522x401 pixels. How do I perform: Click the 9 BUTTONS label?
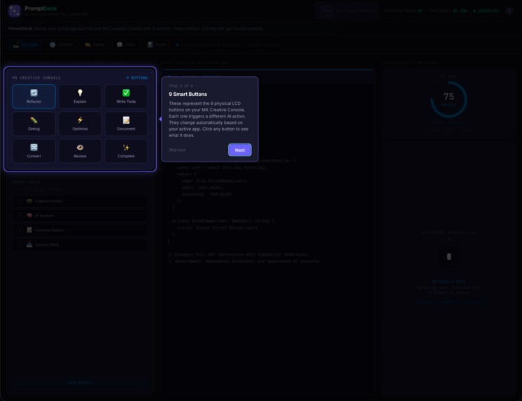pos(137,78)
